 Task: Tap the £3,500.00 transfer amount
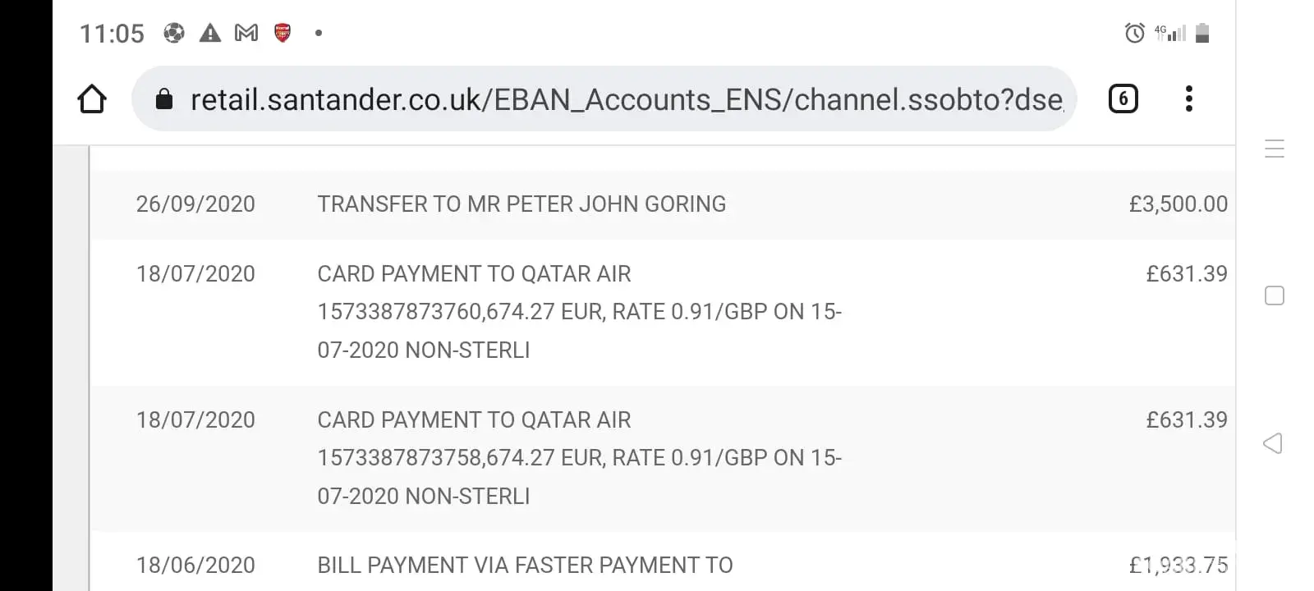pos(1178,204)
